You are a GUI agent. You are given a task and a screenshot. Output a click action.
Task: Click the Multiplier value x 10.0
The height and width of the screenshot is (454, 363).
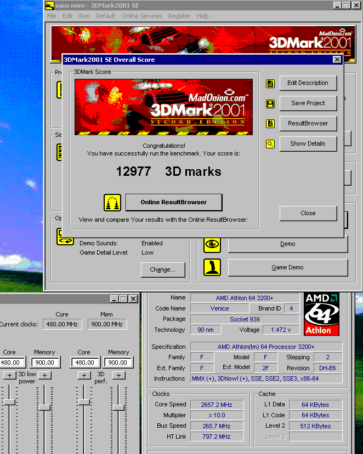(217, 415)
